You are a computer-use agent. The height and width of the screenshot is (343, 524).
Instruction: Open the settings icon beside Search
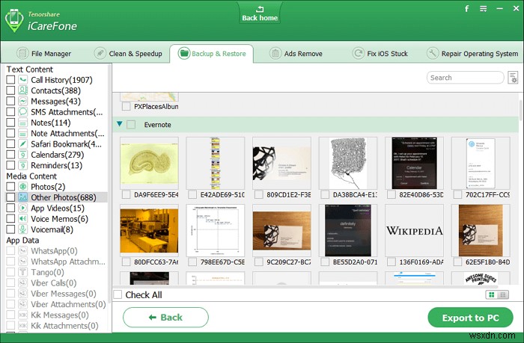513,78
